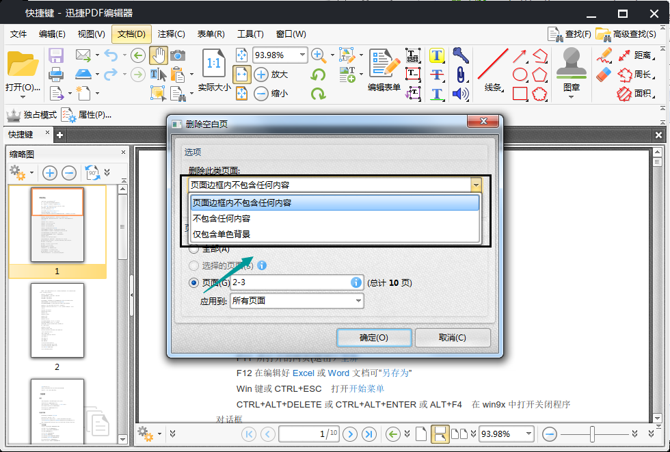Expand the 图章 stamp dropdown arrow
This screenshot has width=670, height=452.
click(x=572, y=97)
